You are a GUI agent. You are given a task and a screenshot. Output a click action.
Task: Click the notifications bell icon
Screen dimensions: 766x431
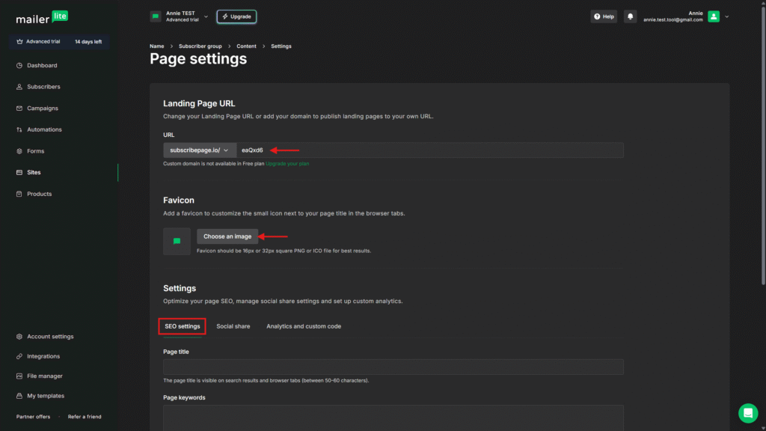pos(631,16)
